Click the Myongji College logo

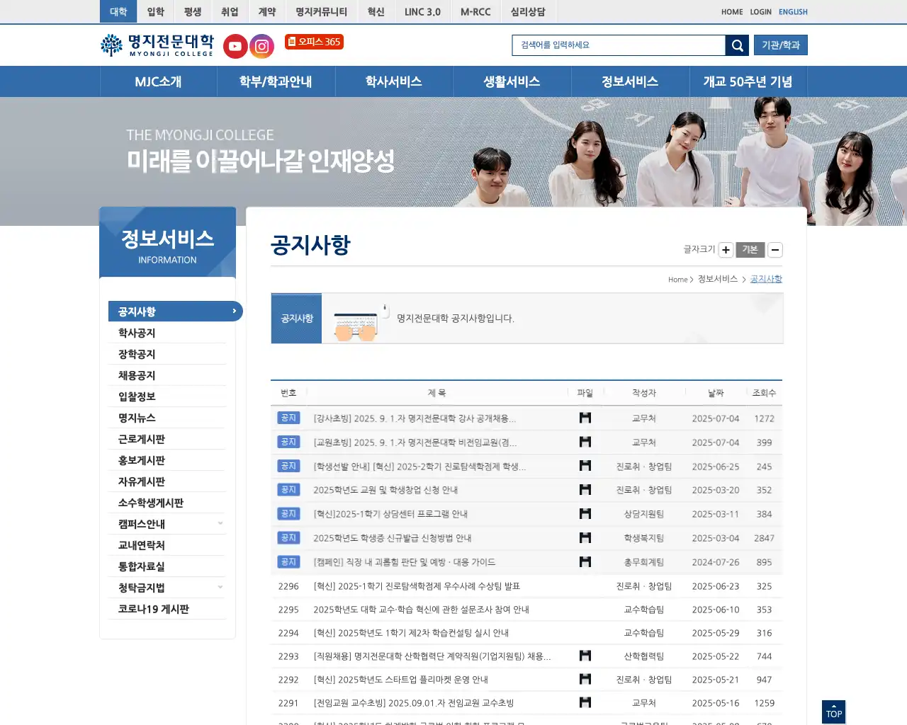[x=157, y=45]
